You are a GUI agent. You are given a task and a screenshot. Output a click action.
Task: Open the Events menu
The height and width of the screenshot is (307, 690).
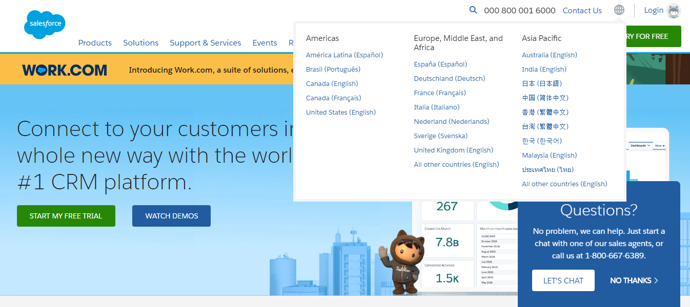coord(265,43)
